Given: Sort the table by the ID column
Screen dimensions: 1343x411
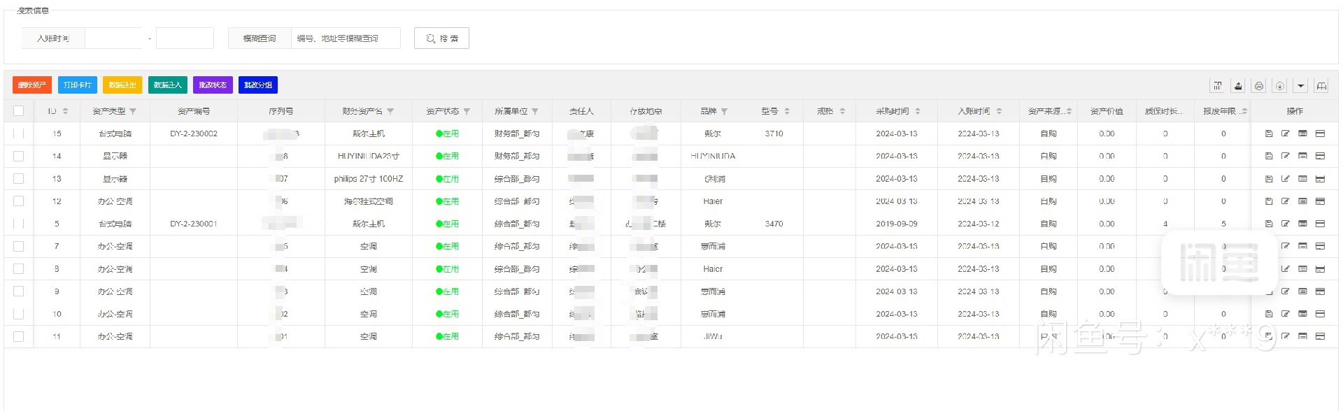Looking at the screenshot, I should tap(65, 111).
